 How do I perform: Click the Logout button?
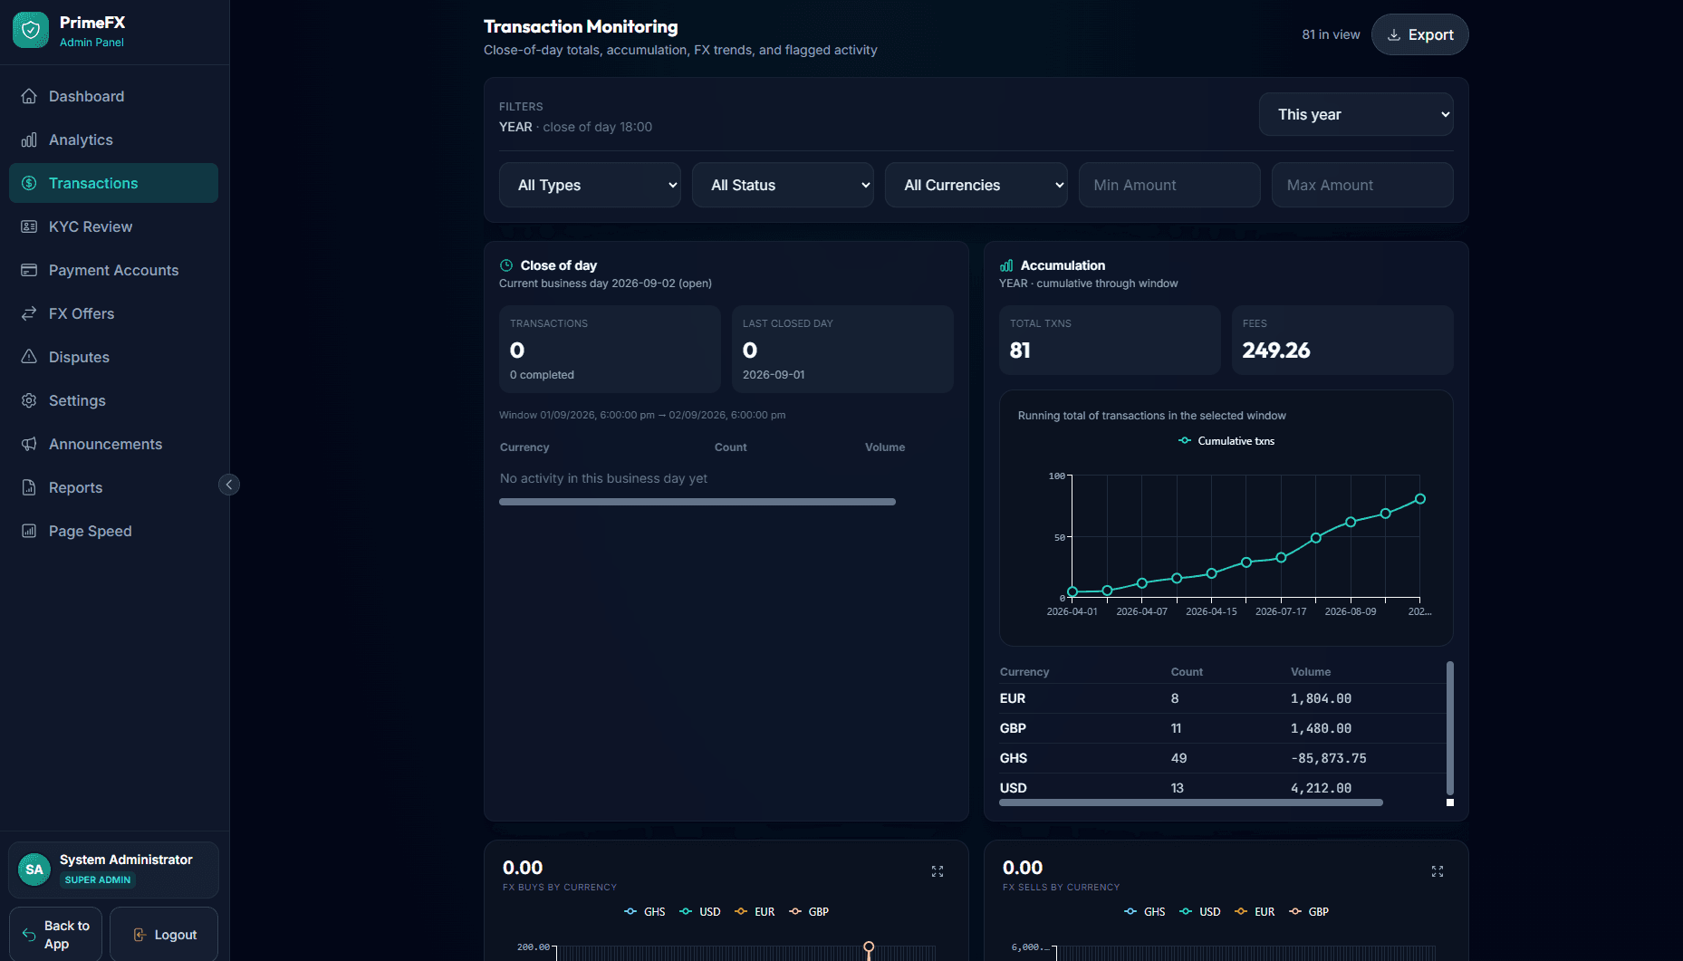pyautogui.click(x=164, y=935)
